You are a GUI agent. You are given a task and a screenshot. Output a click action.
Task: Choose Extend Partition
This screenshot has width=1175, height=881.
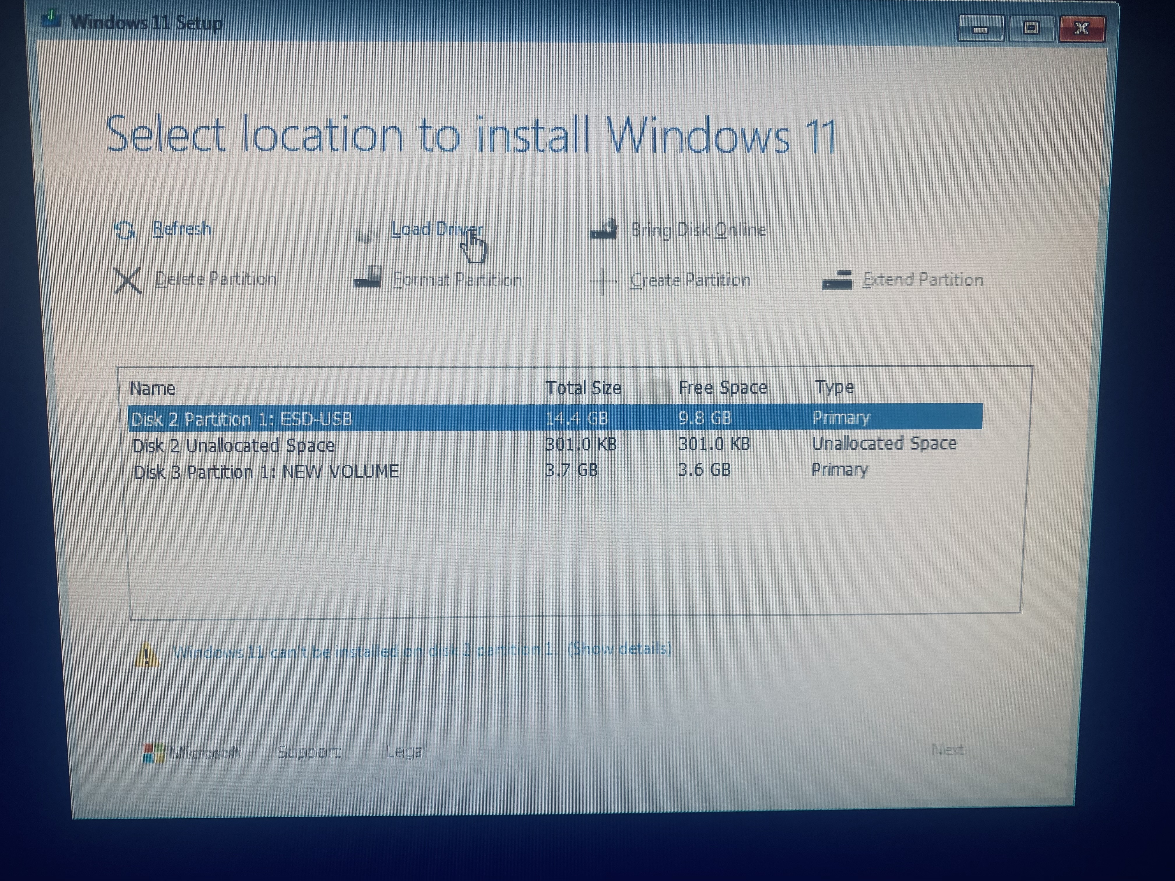(x=923, y=280)
